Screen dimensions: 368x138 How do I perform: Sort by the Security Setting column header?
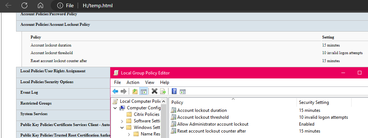pos(324,102)
